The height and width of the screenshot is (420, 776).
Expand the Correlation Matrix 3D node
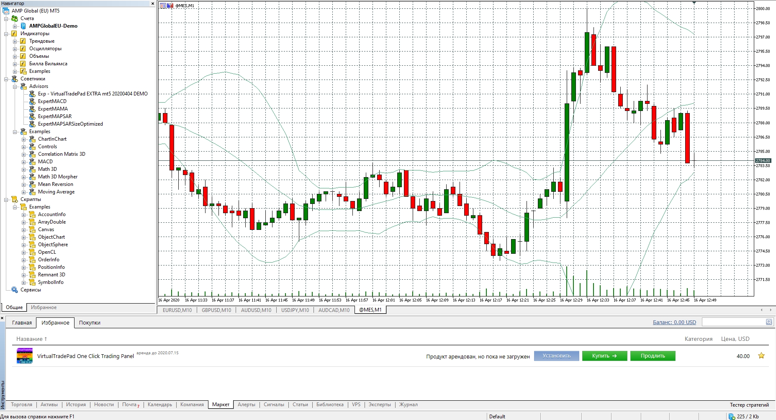pos(24,155)
